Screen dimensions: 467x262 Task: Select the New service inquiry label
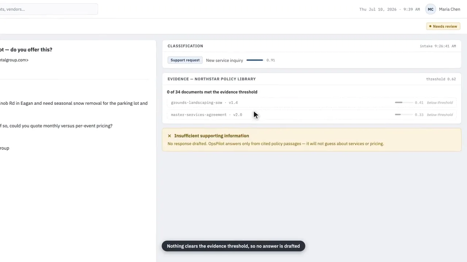point(224,60)
